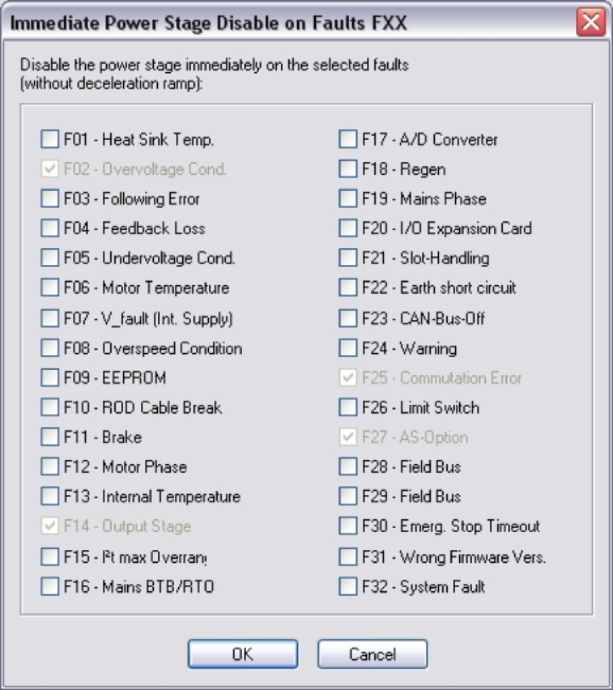Tick the F17 A/D Converter checkbox
Image resolution: width=613 pixels, height=690 pixels.
point(348,139)
